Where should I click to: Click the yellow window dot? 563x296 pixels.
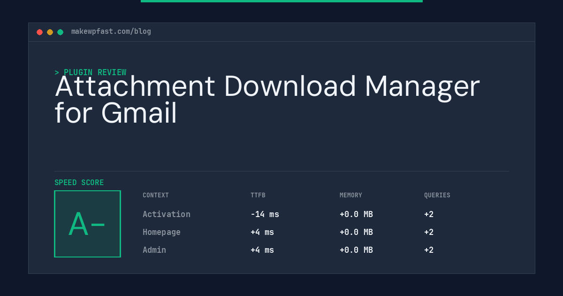pyautogui.click(x=50, y=32)
